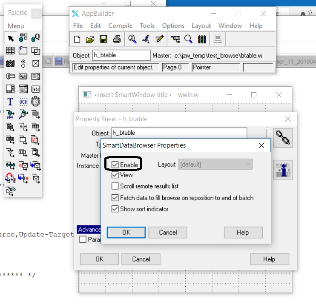Uncheck the Enable checkbox
316x307 pixels.
tap(115, 165)
